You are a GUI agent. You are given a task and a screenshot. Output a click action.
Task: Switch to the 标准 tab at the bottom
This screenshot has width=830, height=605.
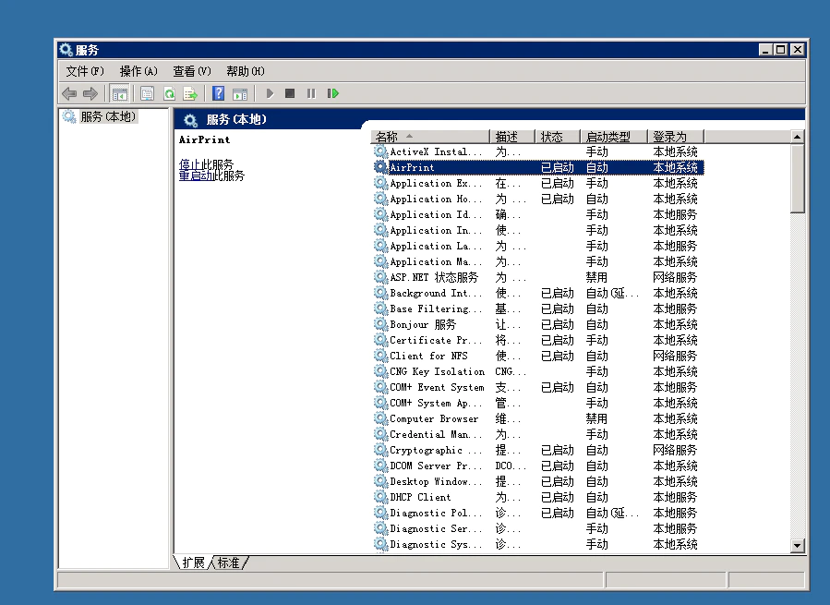point(229,563)
